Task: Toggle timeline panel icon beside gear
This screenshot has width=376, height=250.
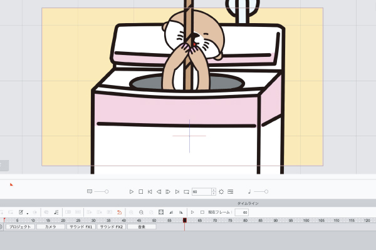Action: pyautogui.click(x=231, y=192)
